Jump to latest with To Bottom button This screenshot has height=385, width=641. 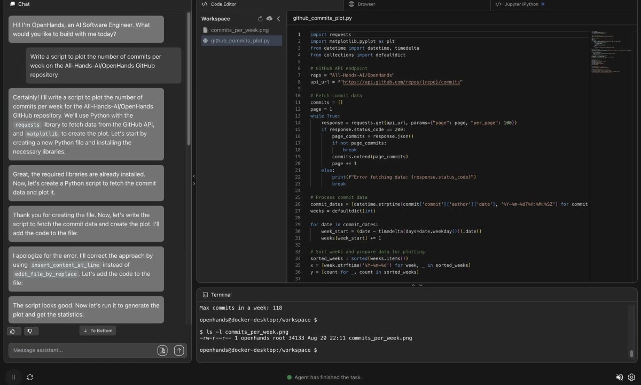(x=98, y=330)
